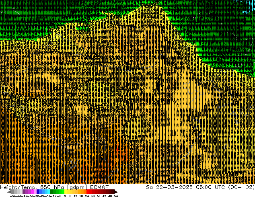Click the legend value label 54

(116, 196)
